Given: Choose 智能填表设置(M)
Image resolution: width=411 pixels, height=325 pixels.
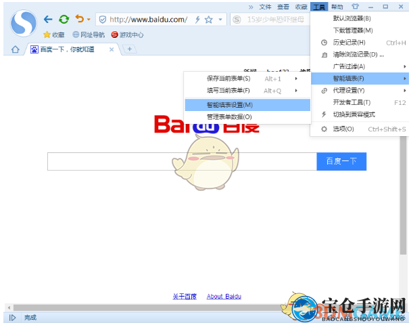Looking at the screenshot, I should [247, 105].
